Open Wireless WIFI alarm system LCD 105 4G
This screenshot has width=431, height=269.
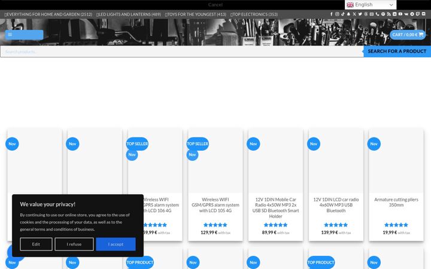tap(215, 205)
